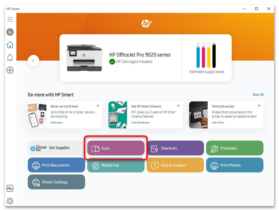Open the Shortcuts tile
The width and height of the screenshot is (279, 211).
point(175,148)
